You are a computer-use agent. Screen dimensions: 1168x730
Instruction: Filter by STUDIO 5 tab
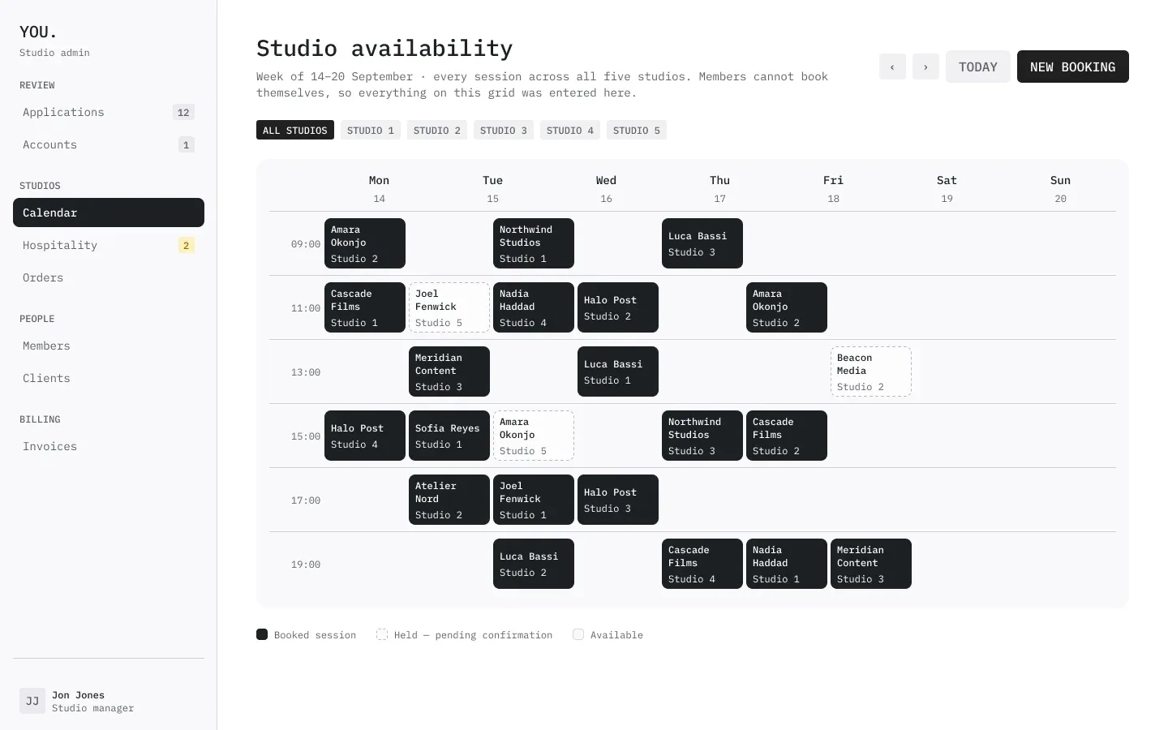637,130
